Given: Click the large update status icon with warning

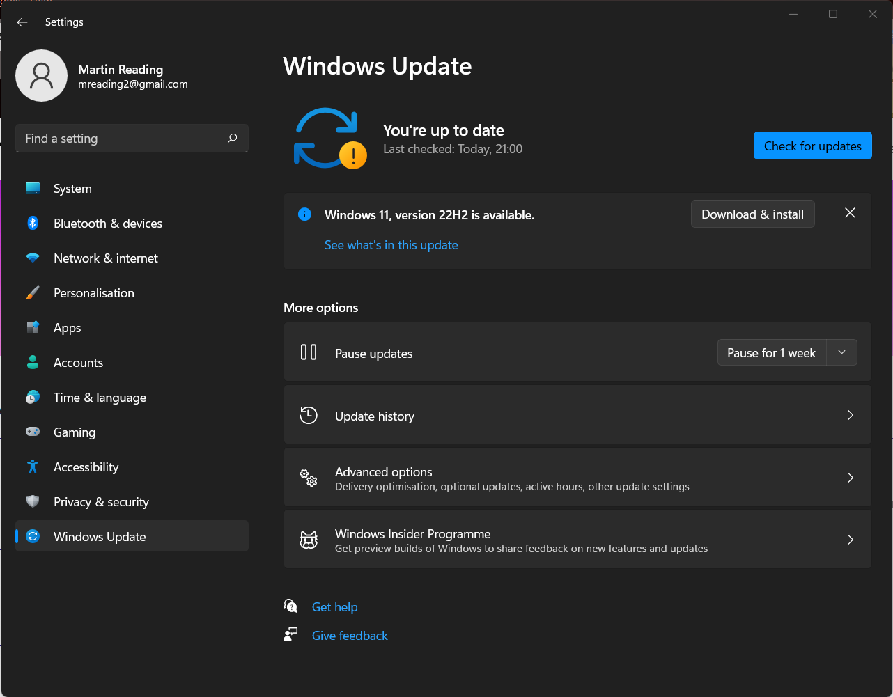Looking at the screenshot, I should pyautogui.click(x=330, y=138).
